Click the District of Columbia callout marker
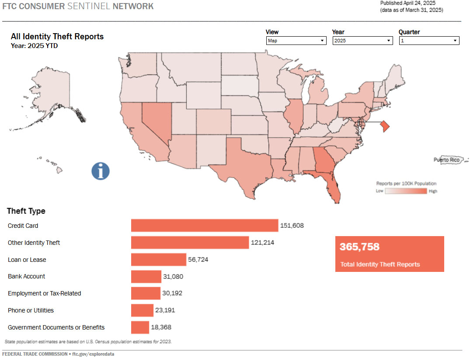470x357 pixels. click(x=384, y=126)
